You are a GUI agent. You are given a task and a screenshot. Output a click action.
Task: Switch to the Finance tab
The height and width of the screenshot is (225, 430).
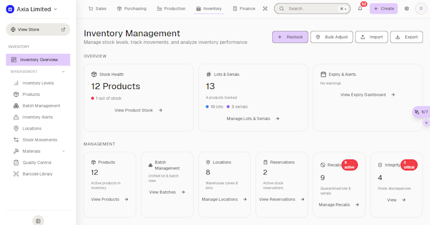pos(244,9)
